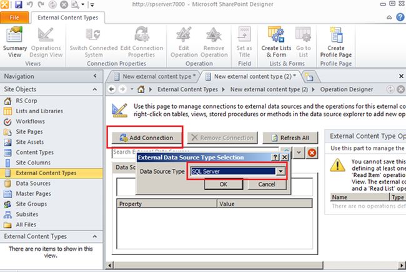Click the Refresh All button

[x=290, y=138]
